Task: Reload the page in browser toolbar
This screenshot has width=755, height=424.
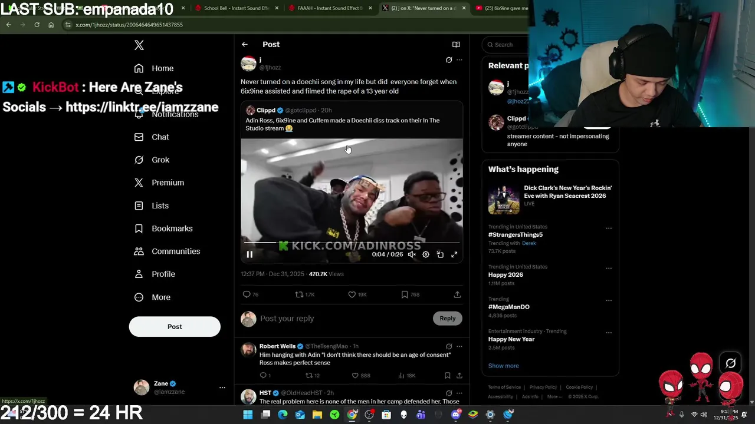Action: (x=37, y=25)
